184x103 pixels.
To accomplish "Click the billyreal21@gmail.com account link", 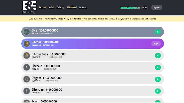I will coord(130,8).
